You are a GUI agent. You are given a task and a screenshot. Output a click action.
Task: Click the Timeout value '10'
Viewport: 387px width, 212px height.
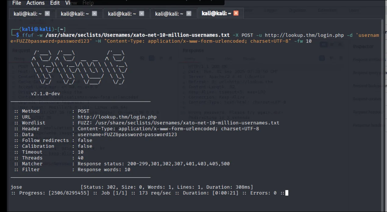point(80,152)
